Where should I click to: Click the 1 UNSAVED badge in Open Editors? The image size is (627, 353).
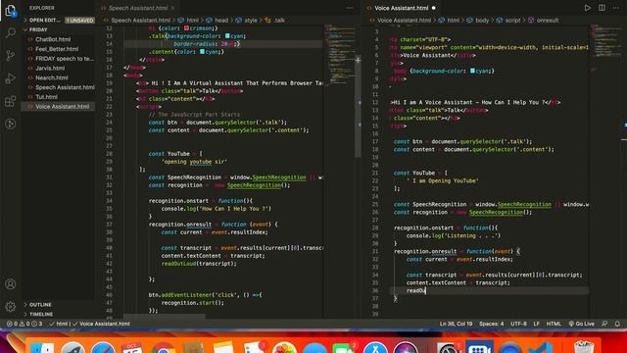[80, 20]
